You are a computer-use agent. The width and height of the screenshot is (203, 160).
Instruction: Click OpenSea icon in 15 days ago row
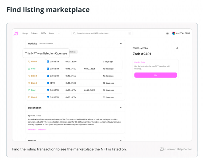tap(48, 76)
